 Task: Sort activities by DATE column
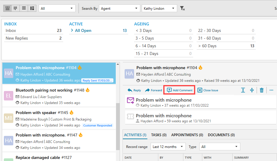pos(141,157)
